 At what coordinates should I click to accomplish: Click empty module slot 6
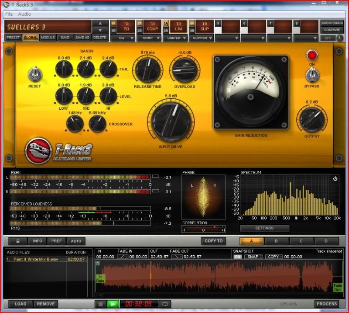pos(257,27)
